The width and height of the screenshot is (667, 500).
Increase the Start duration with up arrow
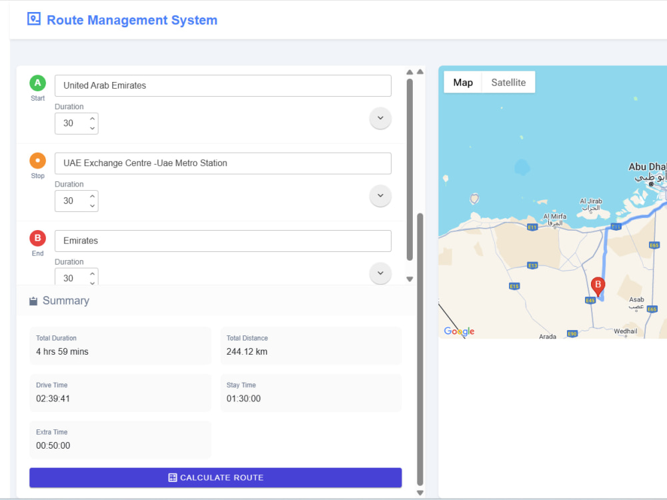coord(92,119)
